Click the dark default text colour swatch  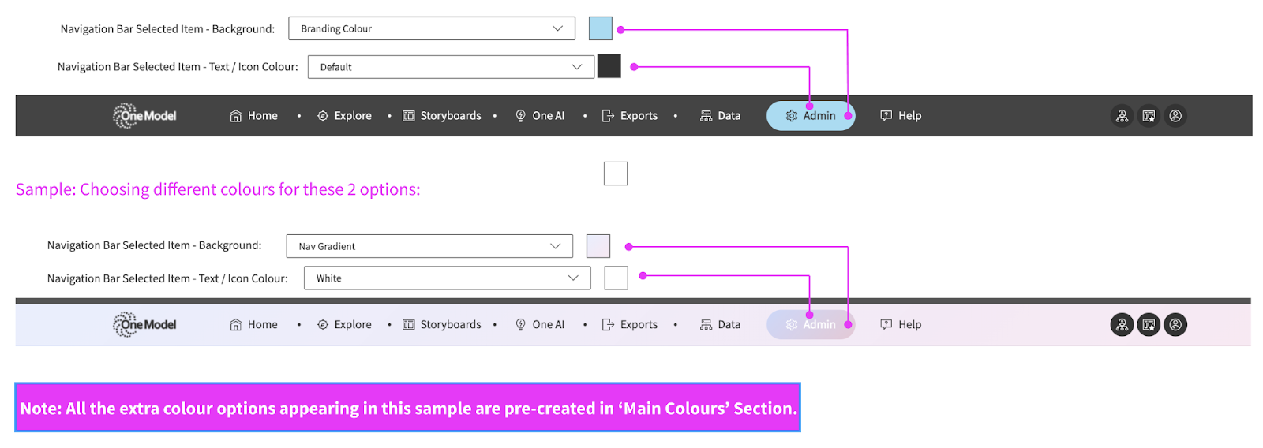pos(609,66)
